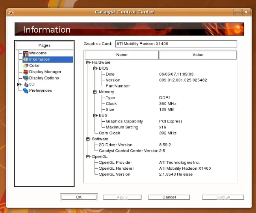Collapse the BUS subsection
Image resolution: width=256 pixels, height=213 pixels.
(x=95, y=115)
